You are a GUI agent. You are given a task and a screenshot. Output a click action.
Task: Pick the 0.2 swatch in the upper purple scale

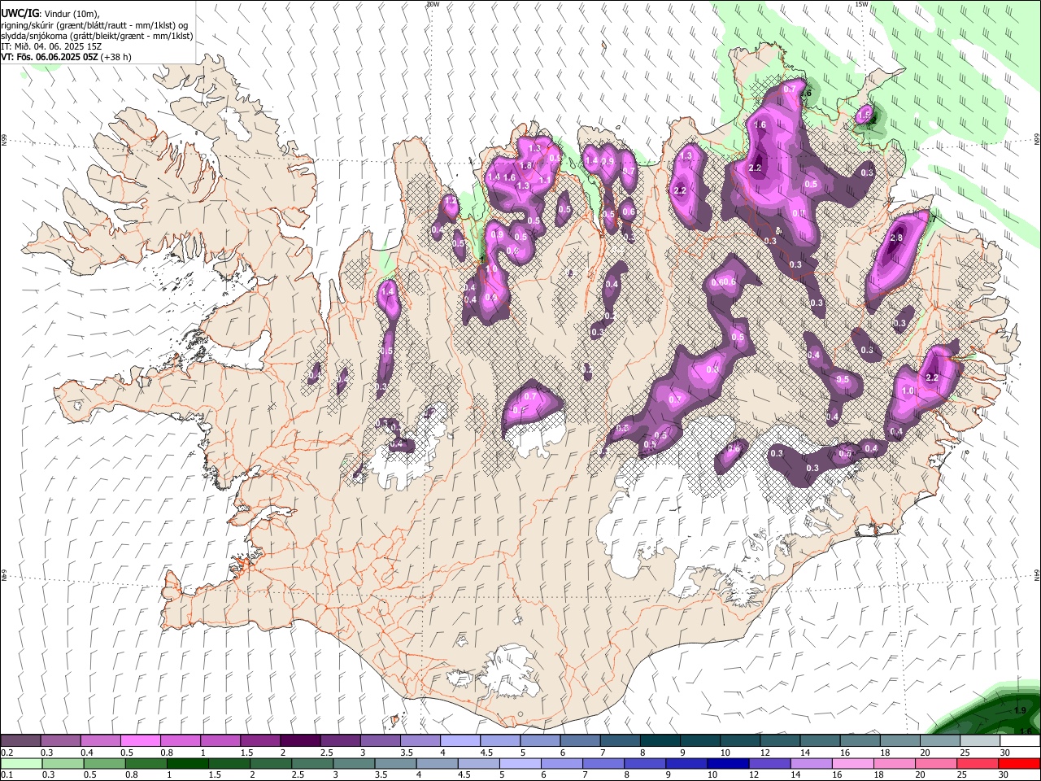coord(20,741)
